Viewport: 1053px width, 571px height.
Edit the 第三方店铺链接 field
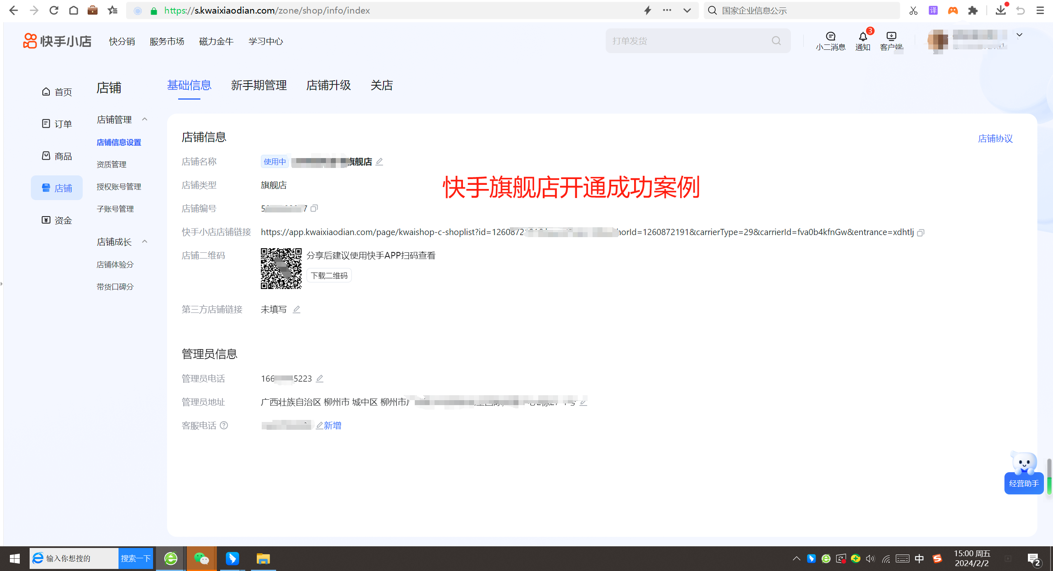point(296,309)
